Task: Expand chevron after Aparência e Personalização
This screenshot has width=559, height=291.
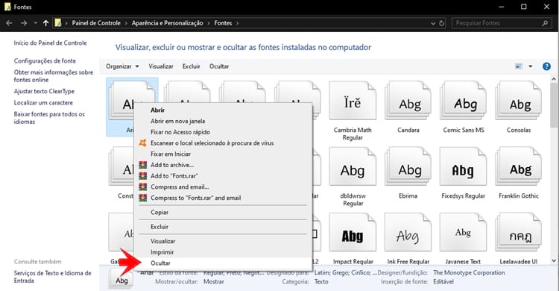Action: pos(209,23)
